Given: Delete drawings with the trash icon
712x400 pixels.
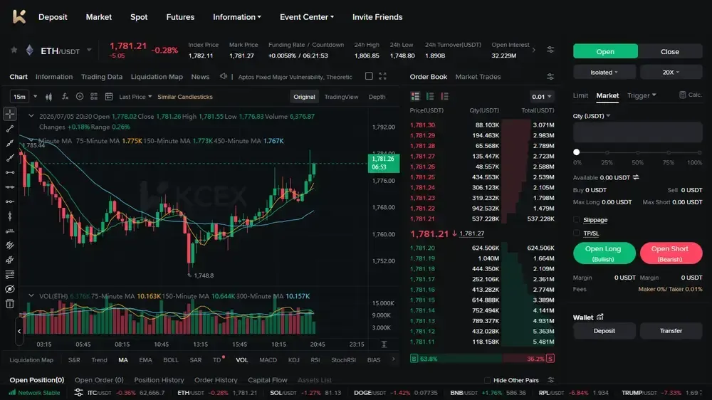Looking at the screenshot, I should point(10,304).
